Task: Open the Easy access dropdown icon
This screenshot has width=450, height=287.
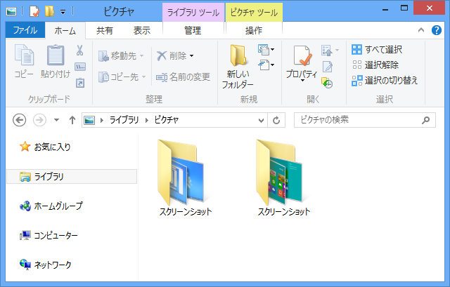Action: click(x=266, y=65)
